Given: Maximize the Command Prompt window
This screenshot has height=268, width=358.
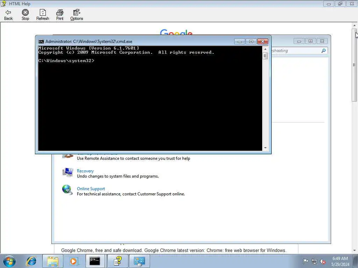Looking at the screenshot, I should (251, 42).
